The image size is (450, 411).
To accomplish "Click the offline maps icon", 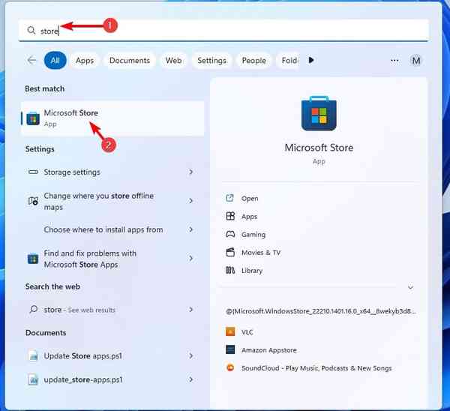I will pyautogui.click(x=33, y=201).
